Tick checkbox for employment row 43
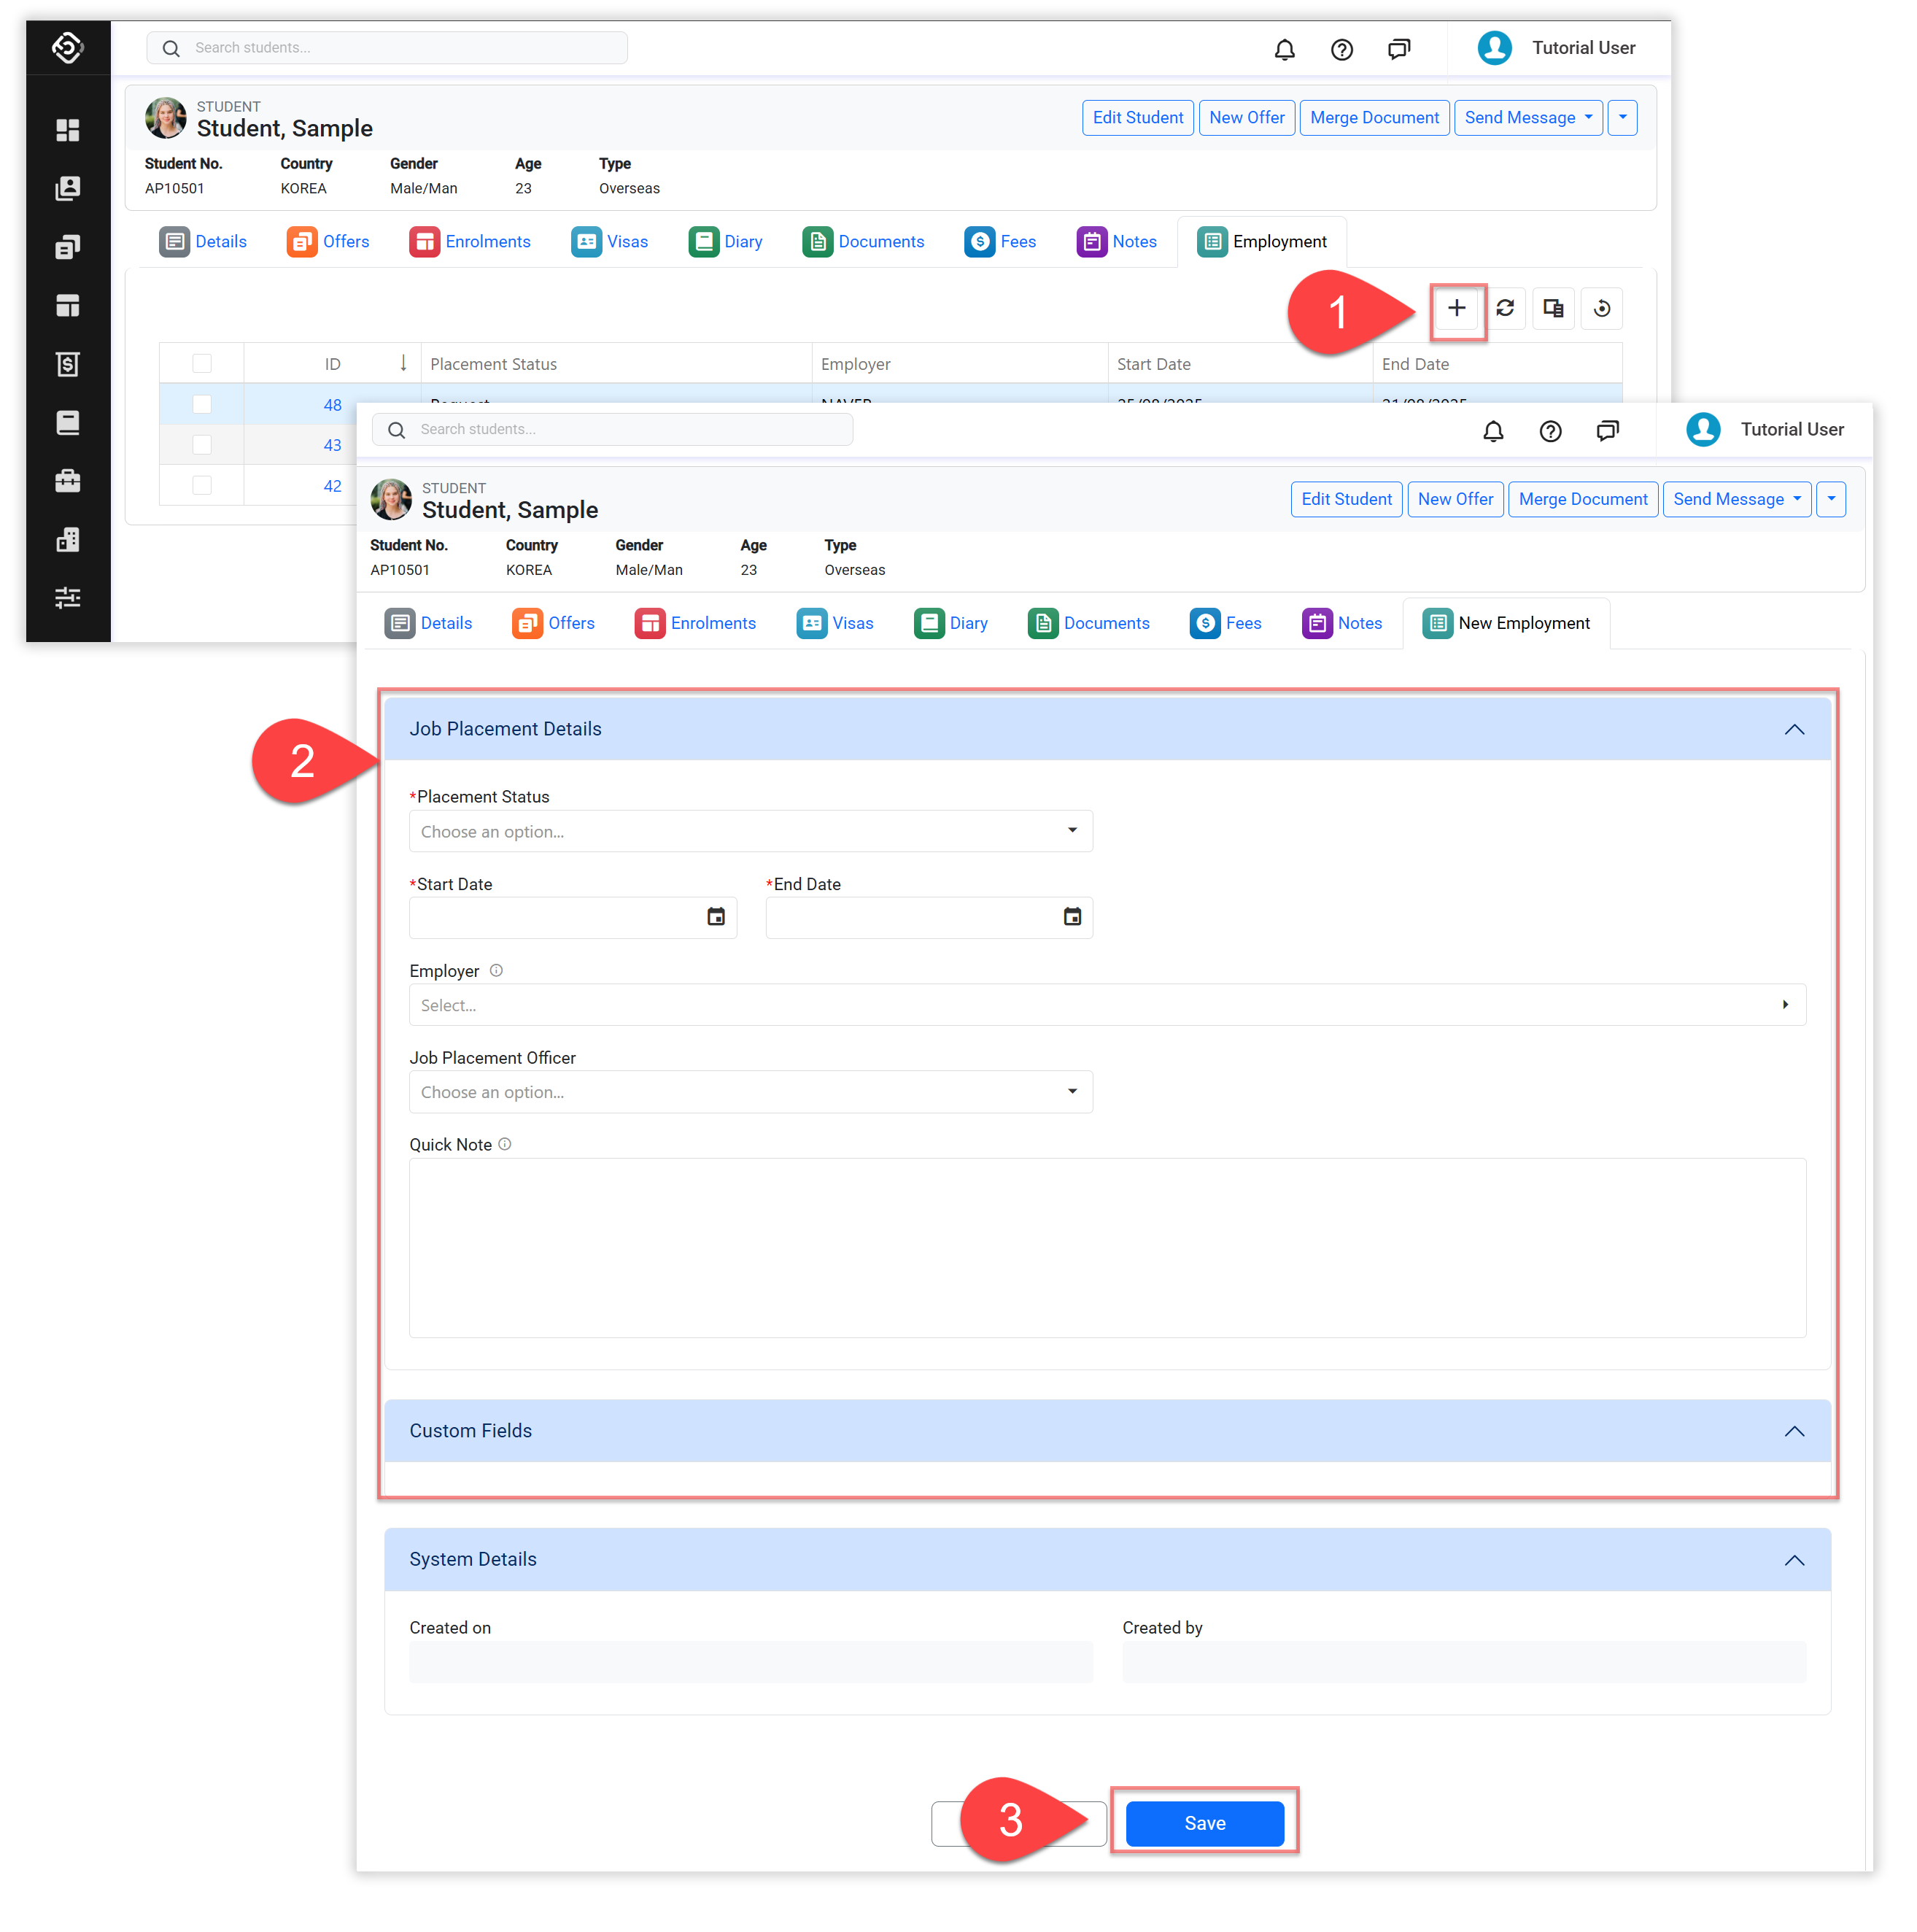 coord(202,444)
